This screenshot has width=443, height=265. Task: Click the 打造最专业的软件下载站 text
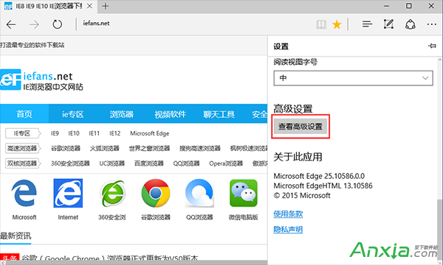(x=32, y=45)
